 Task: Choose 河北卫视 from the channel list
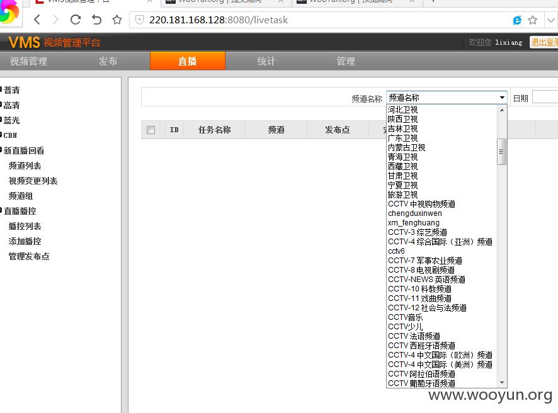tap(441, 110)
